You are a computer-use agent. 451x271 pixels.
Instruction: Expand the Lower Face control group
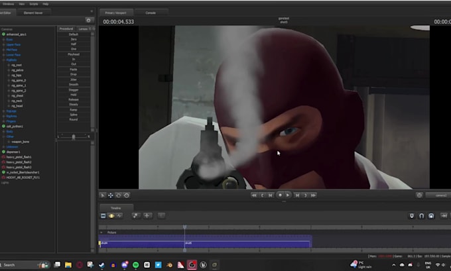[3, 55]
